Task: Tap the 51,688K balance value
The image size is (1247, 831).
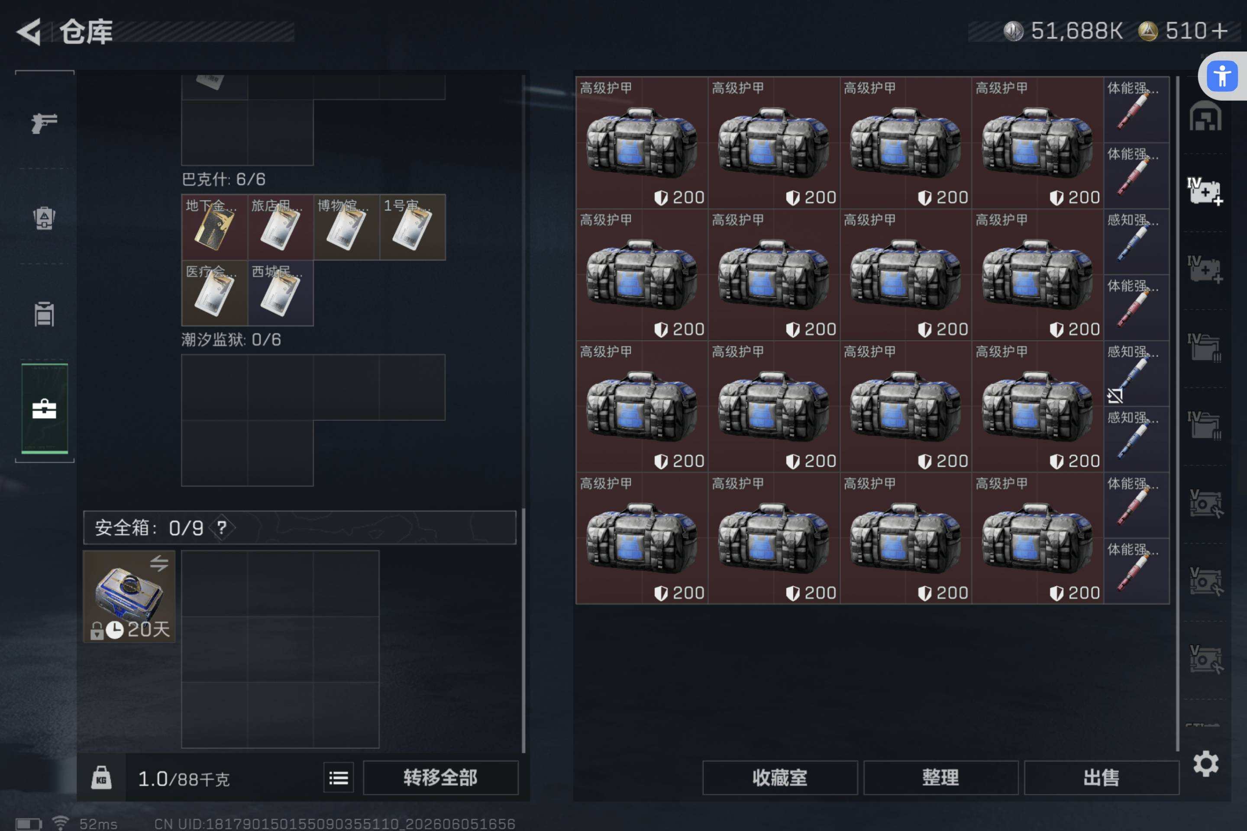Action: (x=1077, y=31)
